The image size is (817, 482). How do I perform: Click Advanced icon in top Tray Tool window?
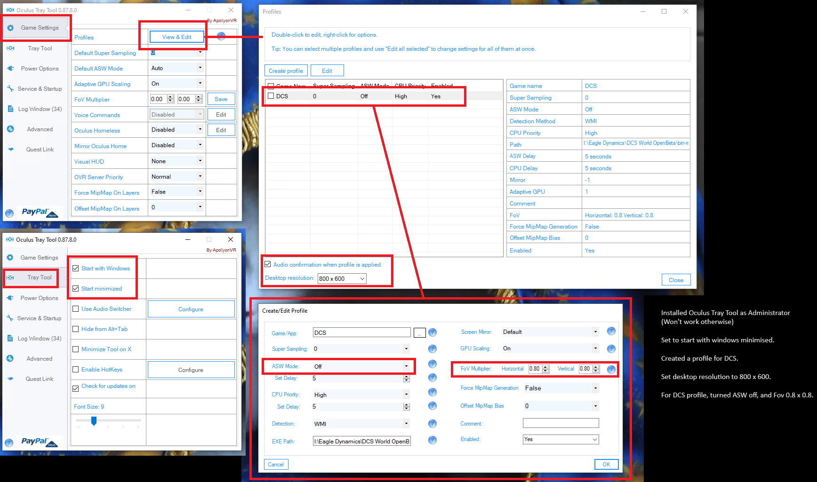[10, 129]
